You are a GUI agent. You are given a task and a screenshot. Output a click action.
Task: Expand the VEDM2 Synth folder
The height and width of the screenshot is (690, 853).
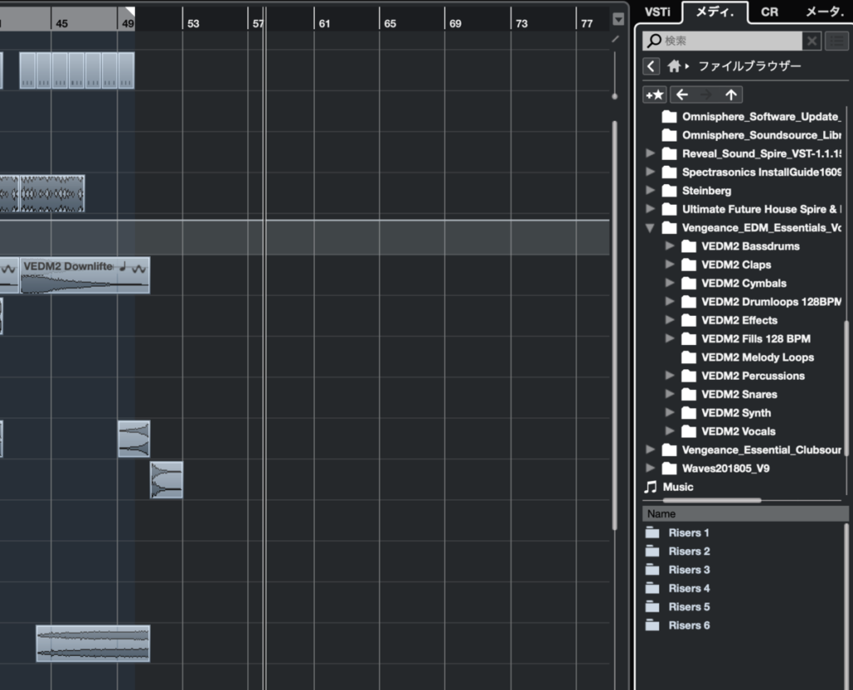(x=670, y=412)
